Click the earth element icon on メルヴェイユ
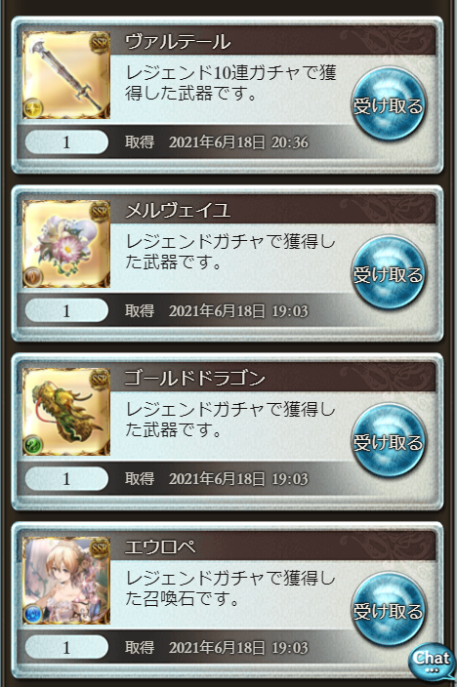The image size is (457, 687). coord(33,276)
